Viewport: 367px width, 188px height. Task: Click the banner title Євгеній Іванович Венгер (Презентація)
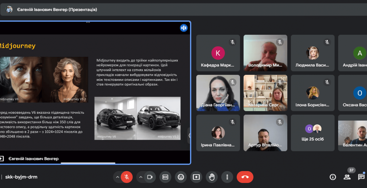pyautogui.click(x=57, y=10)
